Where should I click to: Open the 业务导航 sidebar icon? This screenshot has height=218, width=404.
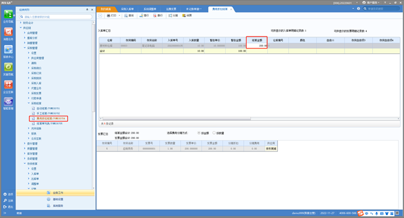8,14
